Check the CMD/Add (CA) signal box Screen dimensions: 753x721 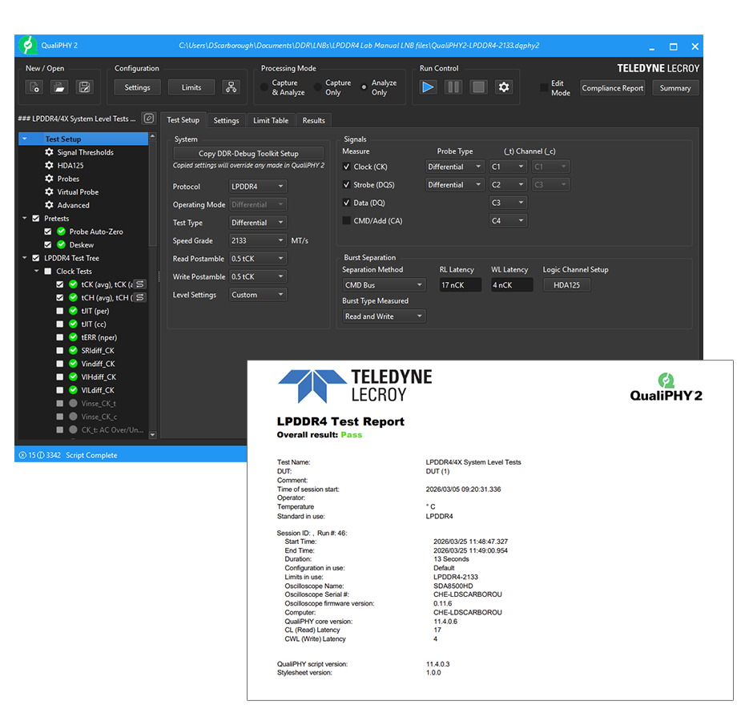(346, 220)
